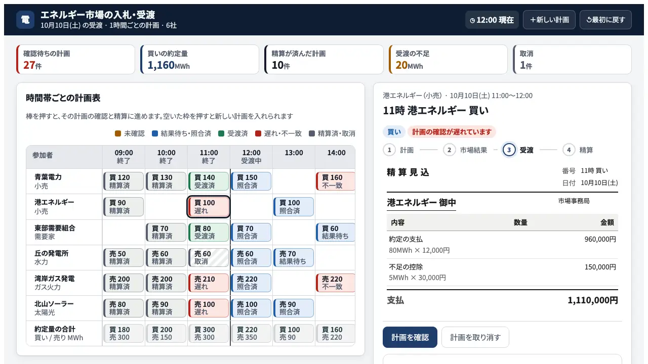
Task: Click the 未確認 legend color swatch
Action: (x=118, y=133)
